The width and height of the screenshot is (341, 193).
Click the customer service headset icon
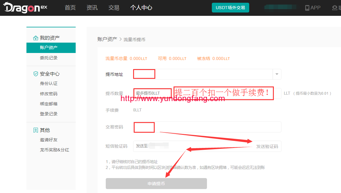(x=335, y=8)
